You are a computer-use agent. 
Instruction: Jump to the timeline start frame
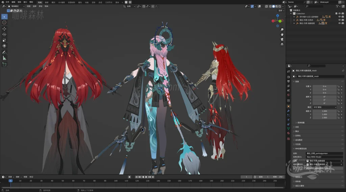point(137,177)
